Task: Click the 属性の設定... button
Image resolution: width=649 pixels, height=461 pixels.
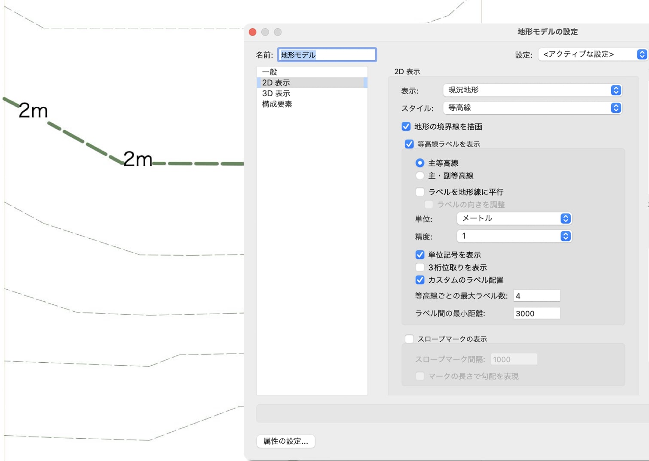Action: [286, 441]
